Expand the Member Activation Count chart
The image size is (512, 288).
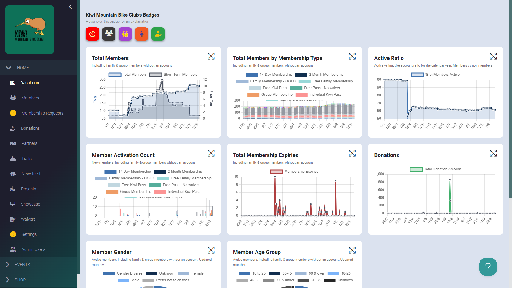pyautogui.click(x=211, y=153)
